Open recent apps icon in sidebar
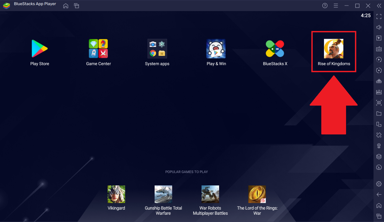The width and height of the screenshot is (384, 222). coord(379,216)
